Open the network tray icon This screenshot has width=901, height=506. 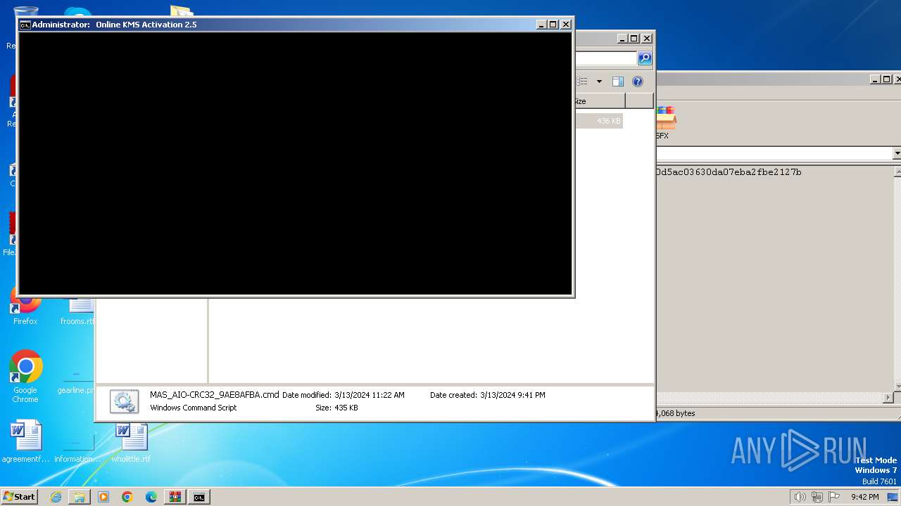817,497
